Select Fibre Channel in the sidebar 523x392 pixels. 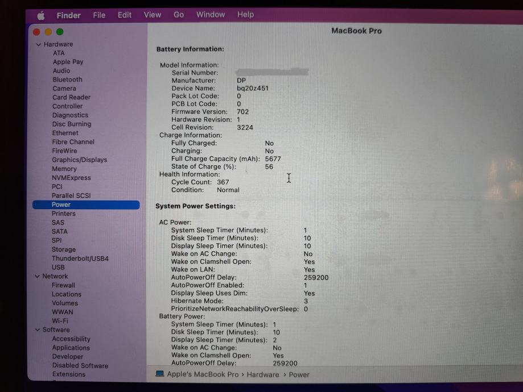[73, 142]
